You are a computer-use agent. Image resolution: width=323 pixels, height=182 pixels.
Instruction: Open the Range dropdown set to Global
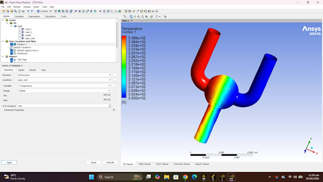[64, 91]
